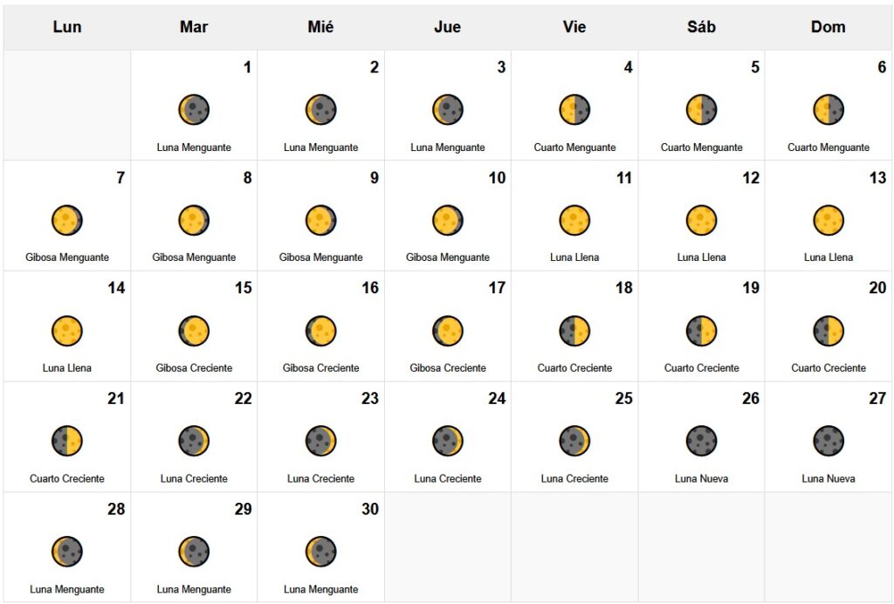894x604 pixels.
Task: Click the Luna Creciente moon on day 23
Action: [320, 441]
